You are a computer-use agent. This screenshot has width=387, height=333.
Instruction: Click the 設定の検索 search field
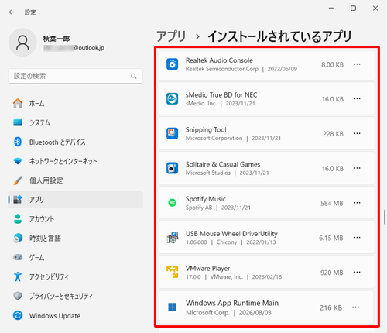pos(75,76)
